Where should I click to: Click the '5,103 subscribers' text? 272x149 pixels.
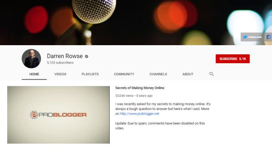[60, 63]
